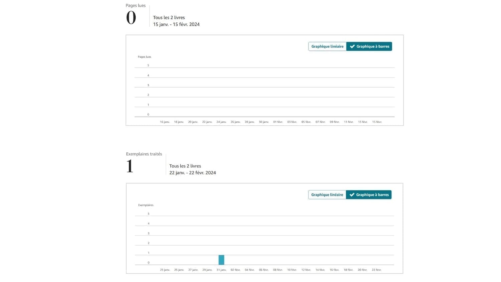Click the 'Exemplaires traités' heading text
The width and height of the screenshot is (501, 282).
click(x=144, y=154)
